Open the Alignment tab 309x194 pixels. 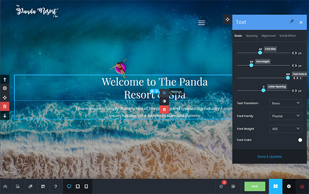pos(268,36)
